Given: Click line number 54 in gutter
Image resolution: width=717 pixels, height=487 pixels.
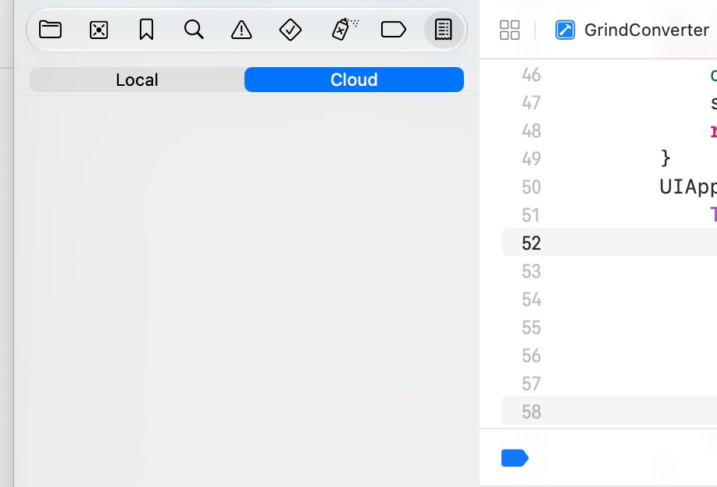Looking at the screenshot, I should pos(531,300).
